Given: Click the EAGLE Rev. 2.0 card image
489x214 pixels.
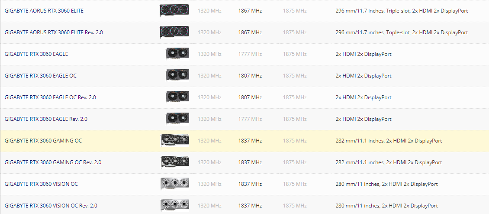Looking at the screenshot, I should 177,119.
